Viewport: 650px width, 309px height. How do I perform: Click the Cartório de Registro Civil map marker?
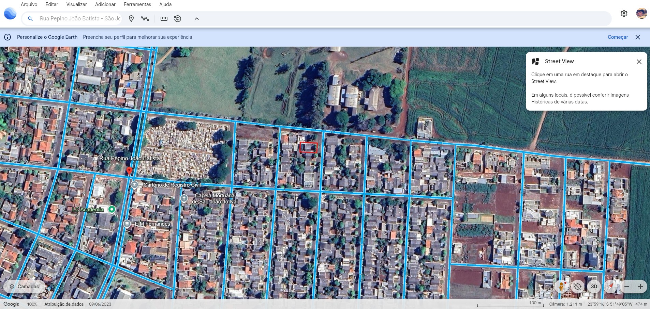[134, 185]
